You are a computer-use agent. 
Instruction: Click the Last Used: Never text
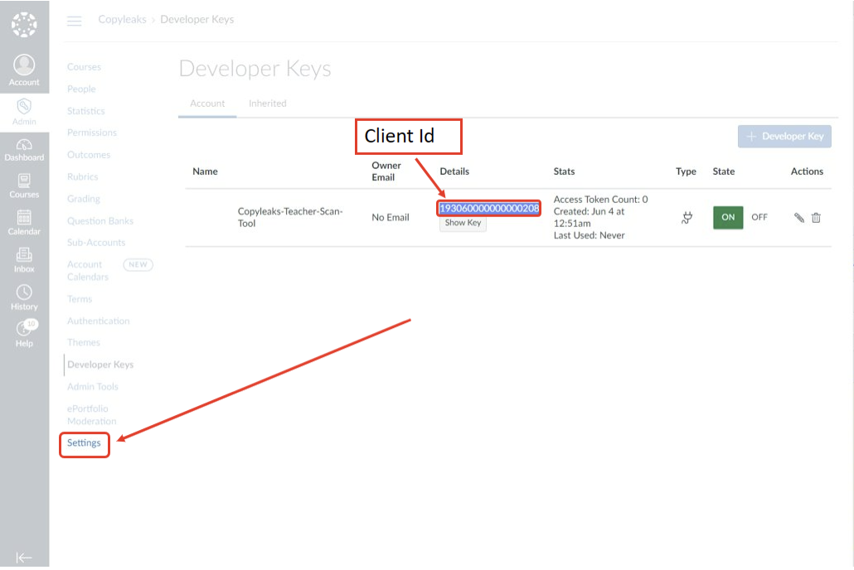click(x=589, y=235)
